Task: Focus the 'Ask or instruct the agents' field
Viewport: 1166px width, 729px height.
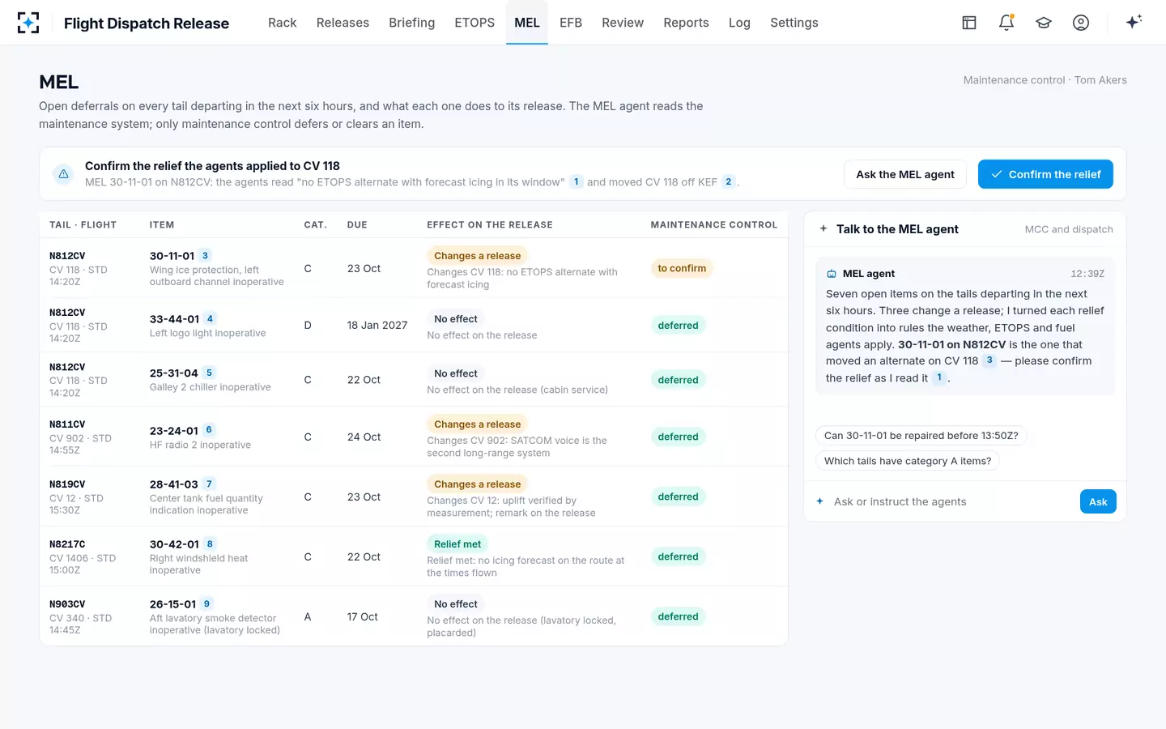Action: (951, 501)
